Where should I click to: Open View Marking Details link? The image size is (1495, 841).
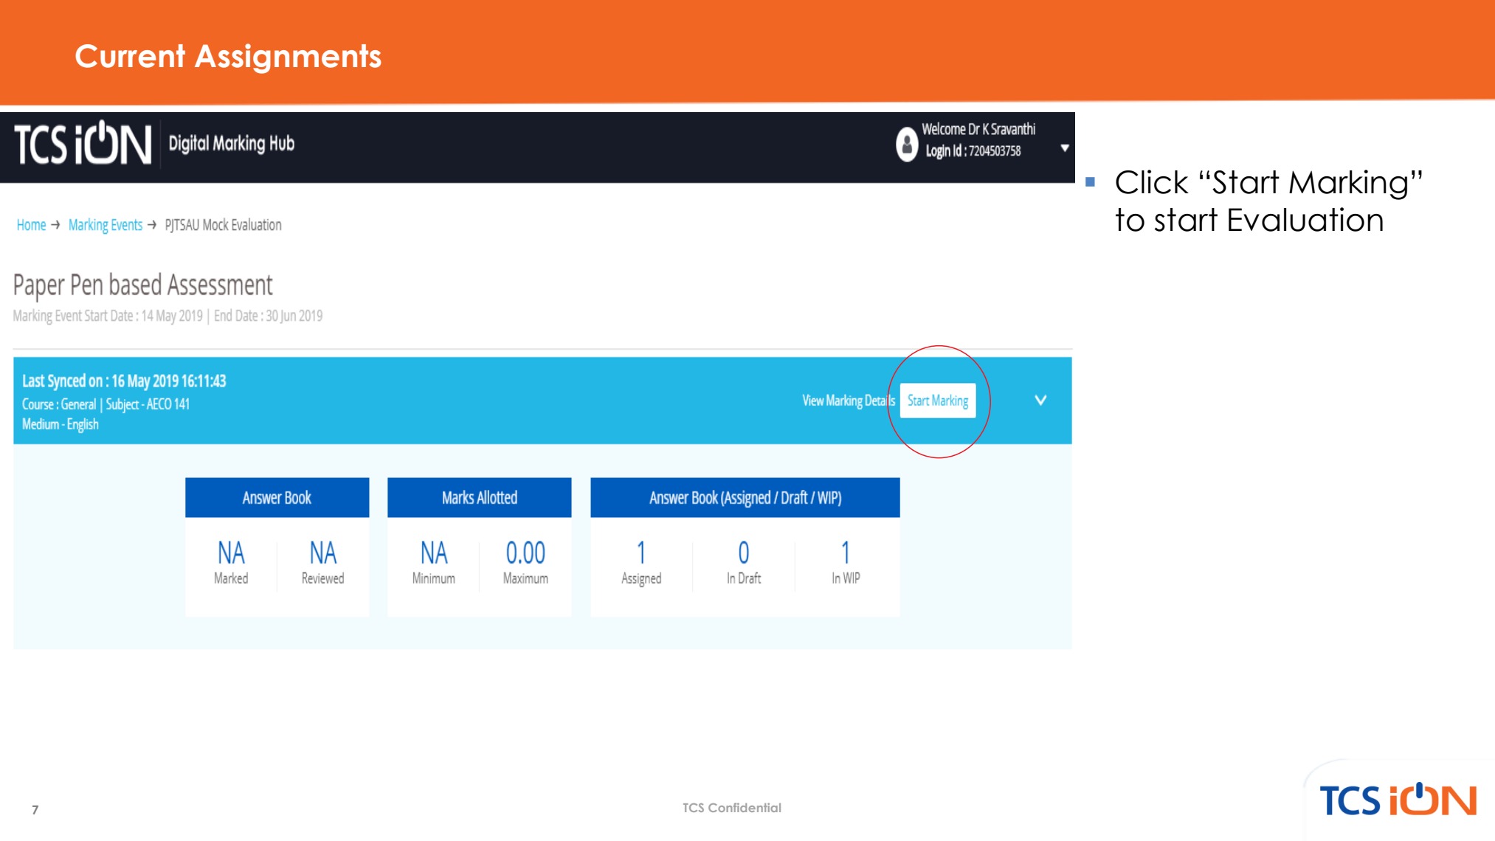tap(848, 401)
